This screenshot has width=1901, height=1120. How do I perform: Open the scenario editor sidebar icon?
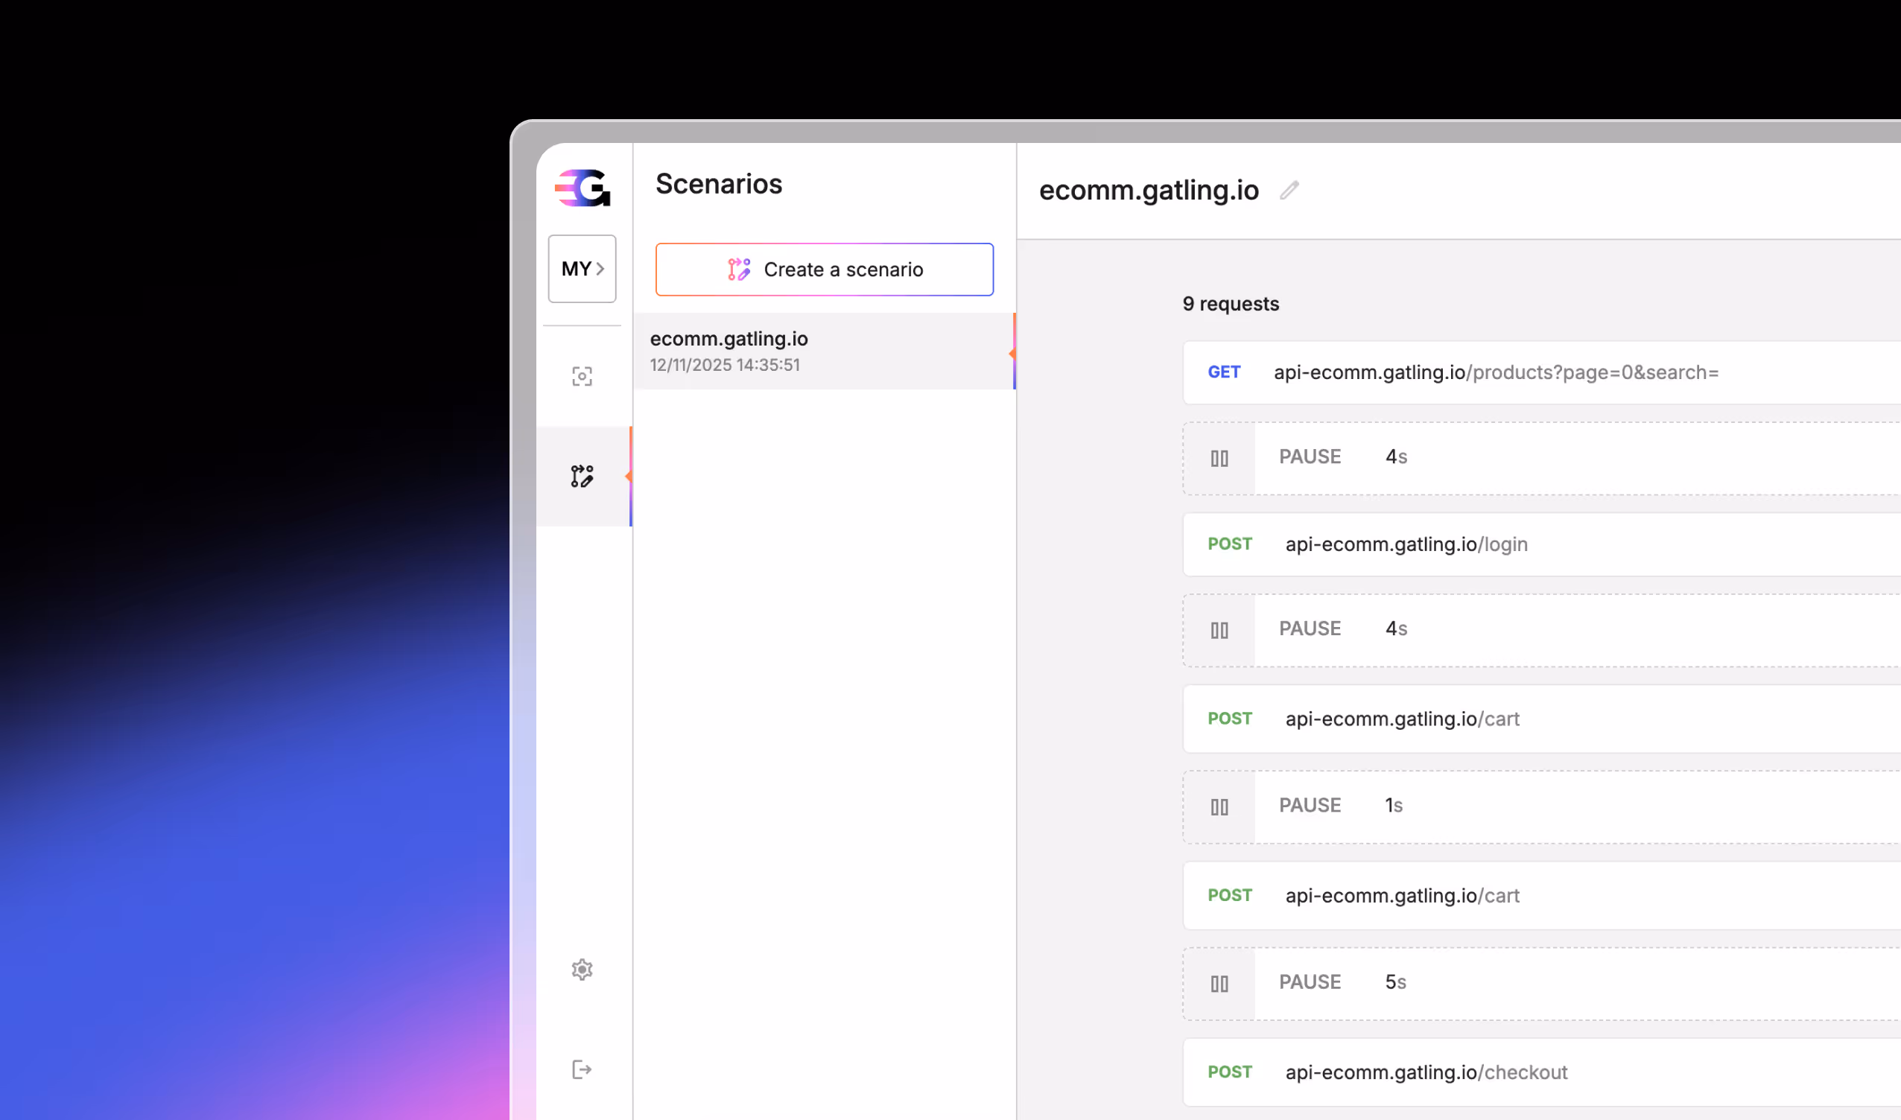[x=582, y=477]
